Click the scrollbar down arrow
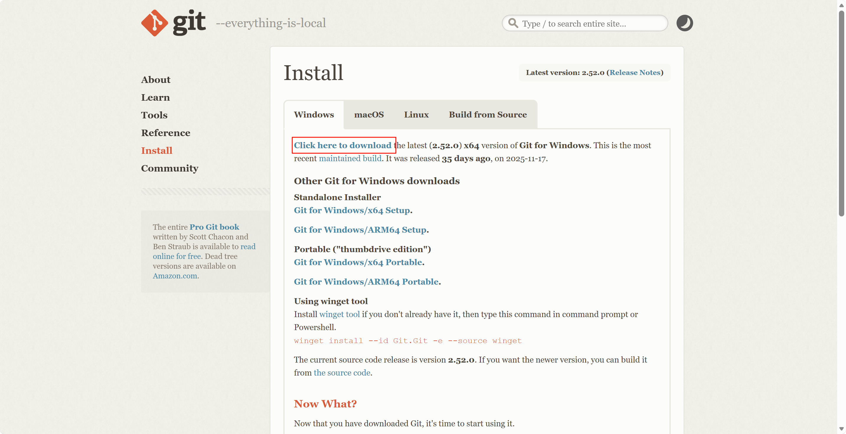The height and width of the screenshot is (434, 846). click(841, 429)
